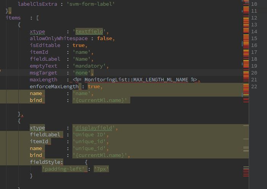This screenshot has height=189, width=267.
Task: Select the labelClsExtra property name
Action: tap(37, 4)
